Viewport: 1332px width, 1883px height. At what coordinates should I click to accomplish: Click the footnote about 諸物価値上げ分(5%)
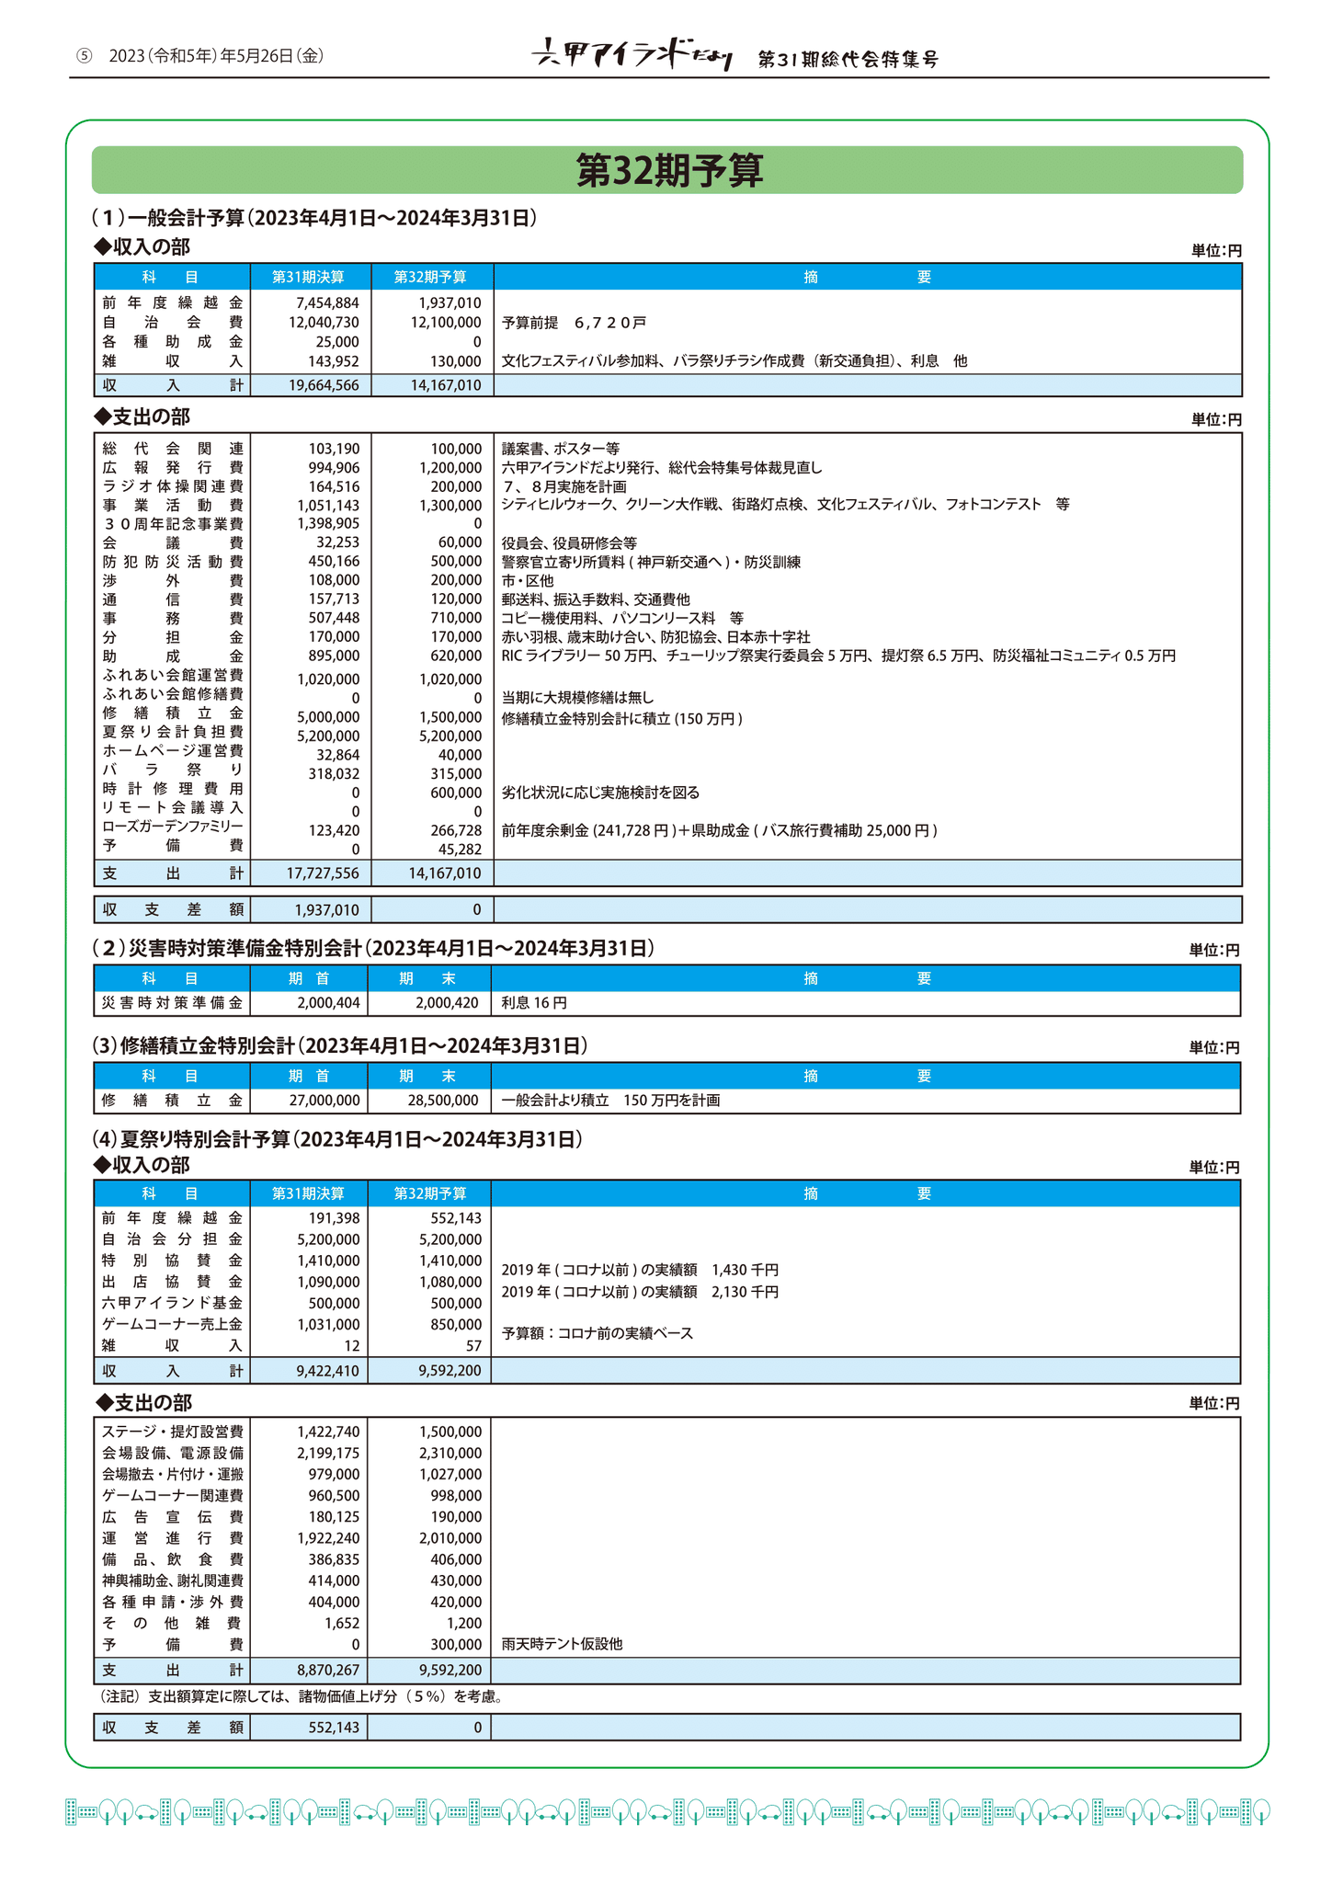[x=300, y=1696]
